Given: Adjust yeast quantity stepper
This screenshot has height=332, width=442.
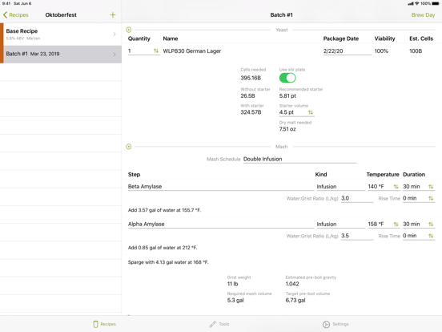Looking at the screenshot, I should pos(156,51).
